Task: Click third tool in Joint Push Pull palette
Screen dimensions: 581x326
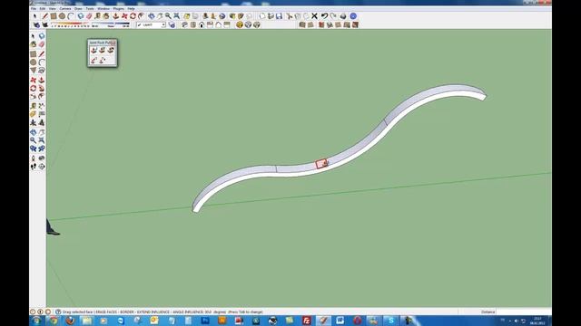Action: click(x=111, y=51)
